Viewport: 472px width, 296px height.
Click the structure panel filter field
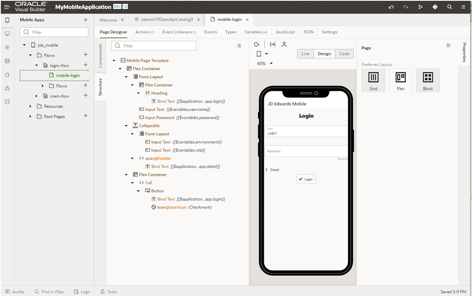154,45
